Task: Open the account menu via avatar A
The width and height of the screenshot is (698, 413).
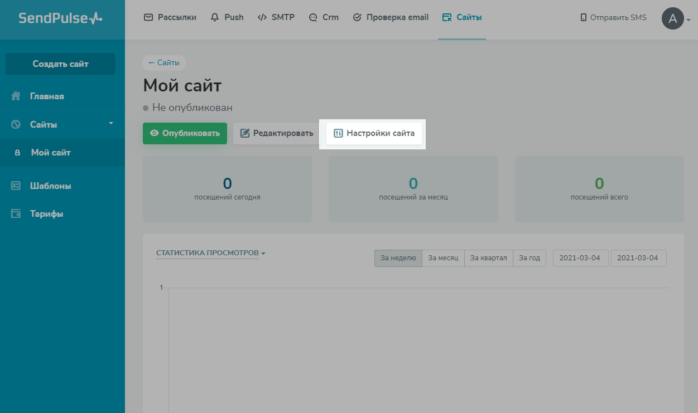Action: point(673,18)
